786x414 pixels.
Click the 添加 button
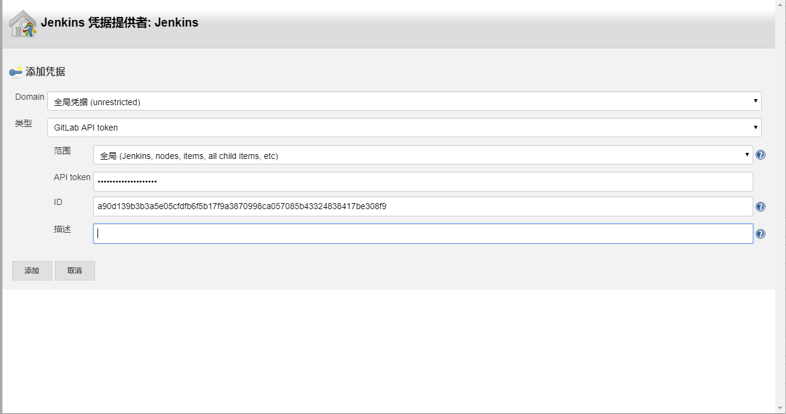click(x=32, y=271)
